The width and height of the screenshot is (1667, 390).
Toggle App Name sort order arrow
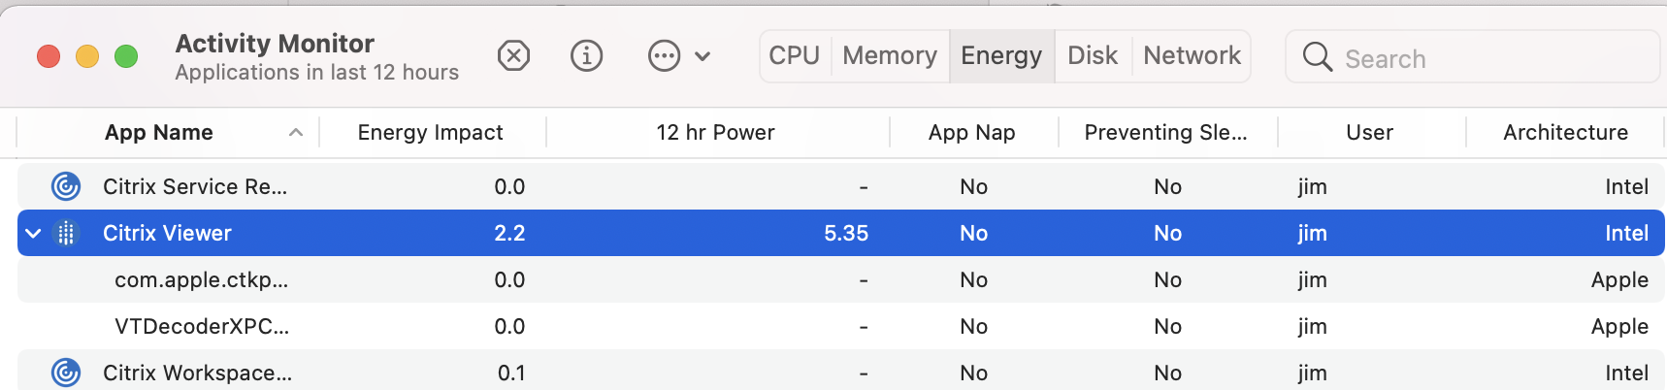(x=296, y=133)
